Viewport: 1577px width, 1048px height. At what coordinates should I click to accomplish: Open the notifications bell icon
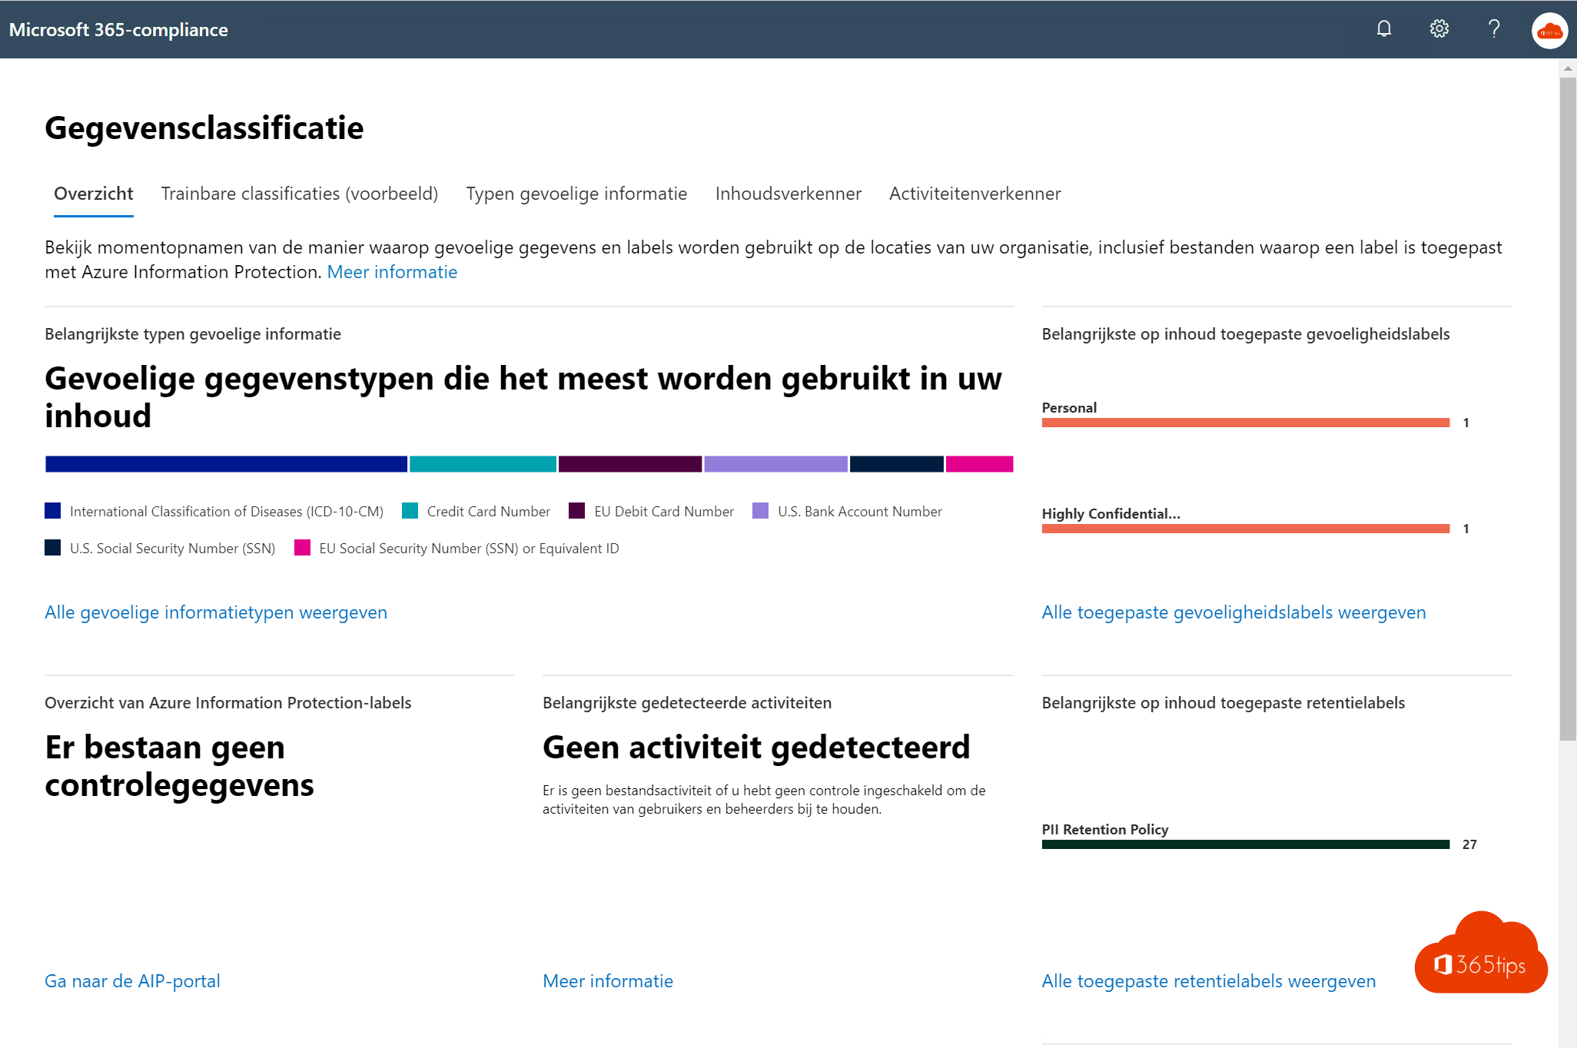(1383, 29)
